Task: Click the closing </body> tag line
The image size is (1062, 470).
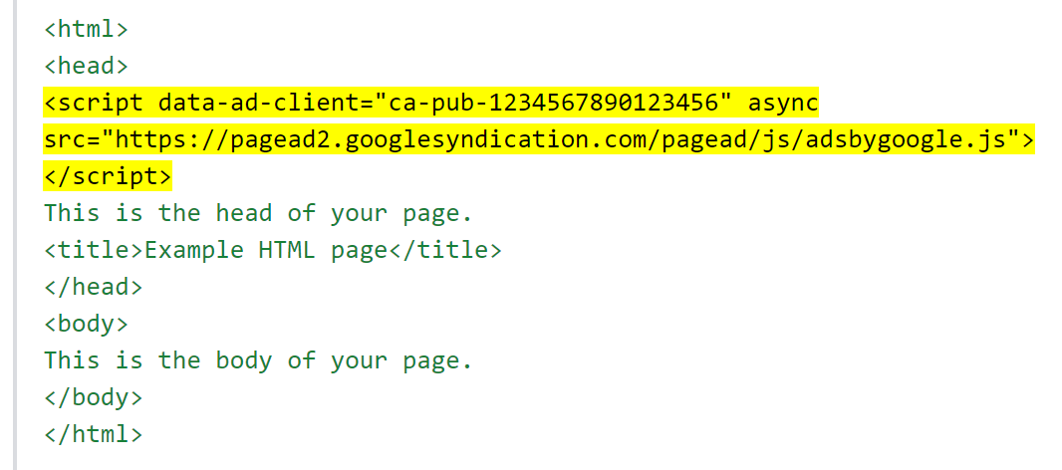Action: pos(94,397)
